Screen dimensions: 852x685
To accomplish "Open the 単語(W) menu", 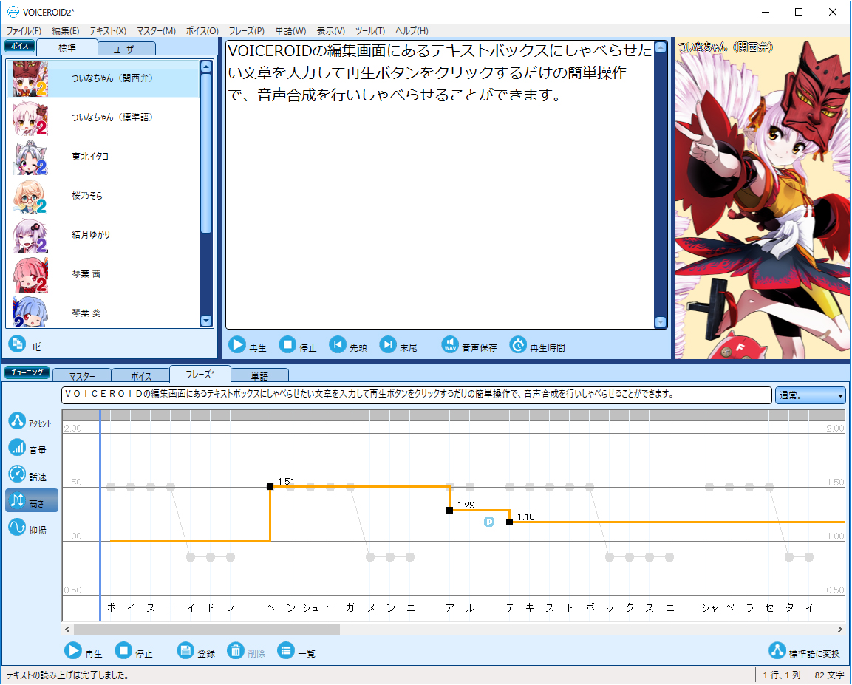I will [290, 31].
